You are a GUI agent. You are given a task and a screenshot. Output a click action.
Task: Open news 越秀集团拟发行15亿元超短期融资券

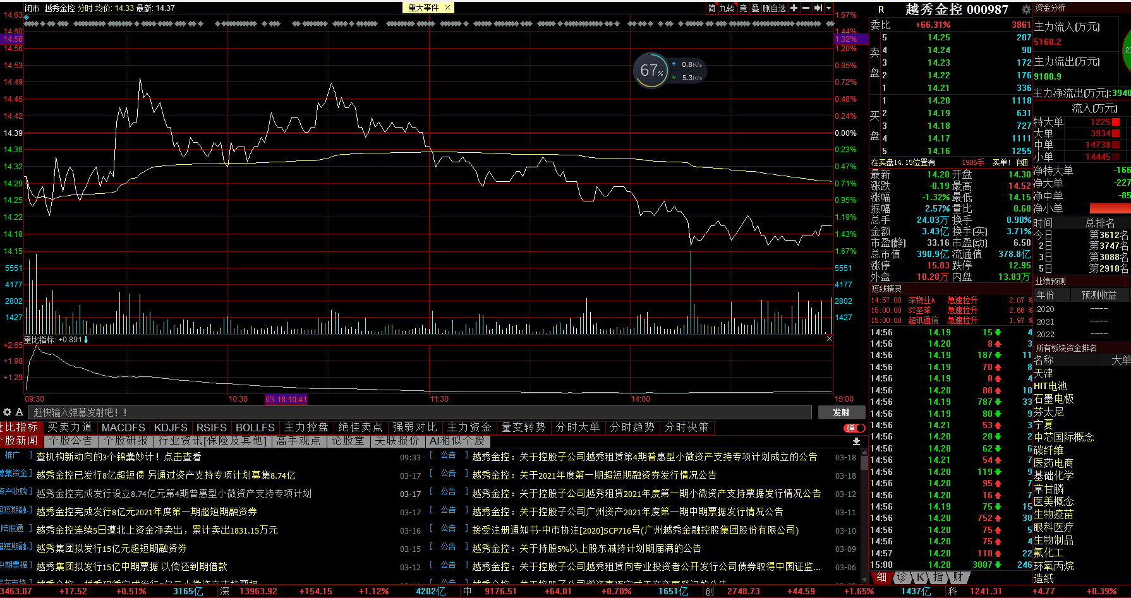[112, 548]
